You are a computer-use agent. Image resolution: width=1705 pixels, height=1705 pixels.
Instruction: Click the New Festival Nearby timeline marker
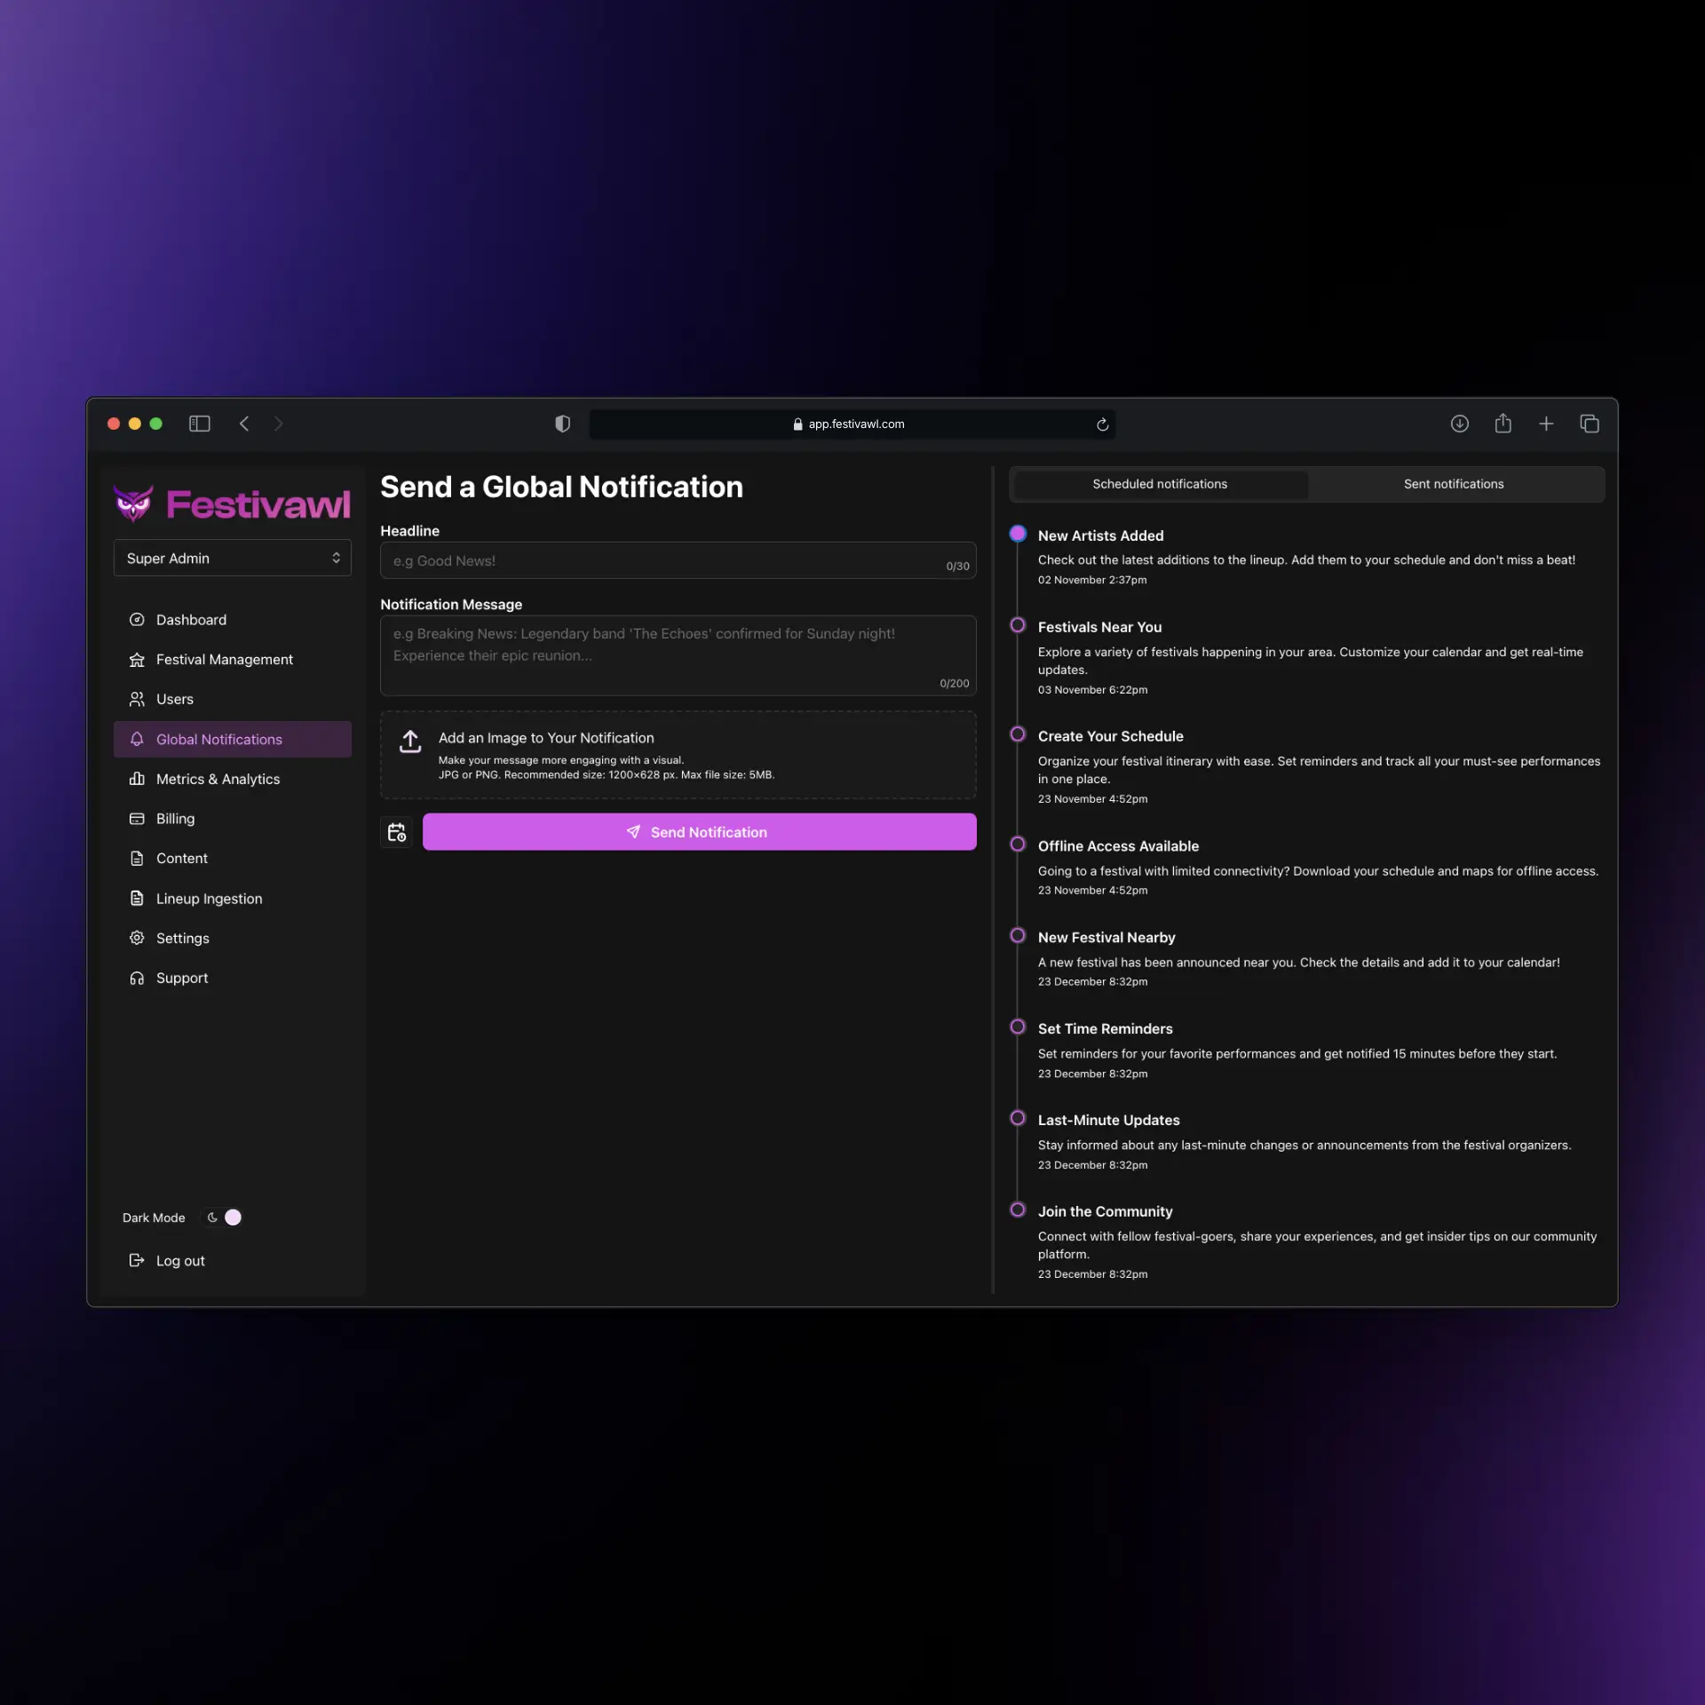point(1018,935)
